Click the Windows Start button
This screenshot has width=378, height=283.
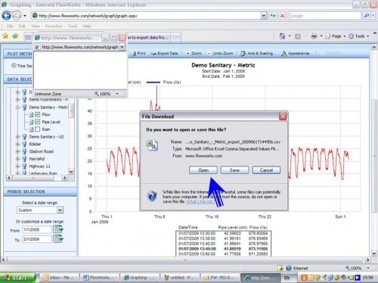tap(17, 278)
